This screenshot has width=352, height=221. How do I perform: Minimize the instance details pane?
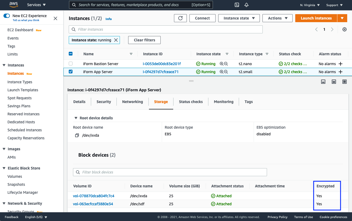click(323, 82)
